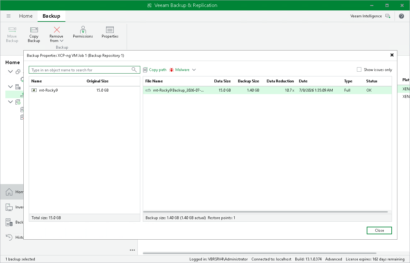Click the Connected to: localhost status entry
410x263 pixels.
(271, 259)
